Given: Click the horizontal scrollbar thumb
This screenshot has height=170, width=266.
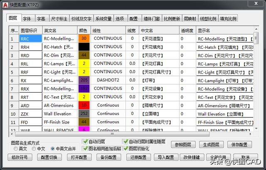Looking at the screenshot, I should (112, 134).
